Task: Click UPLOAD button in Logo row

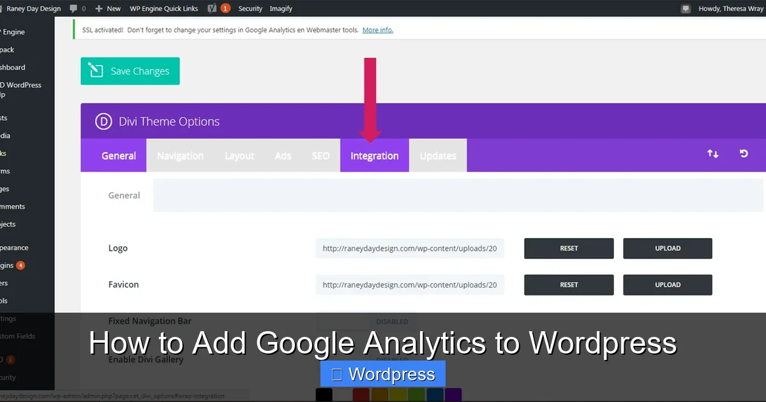Action: point(668,248)
